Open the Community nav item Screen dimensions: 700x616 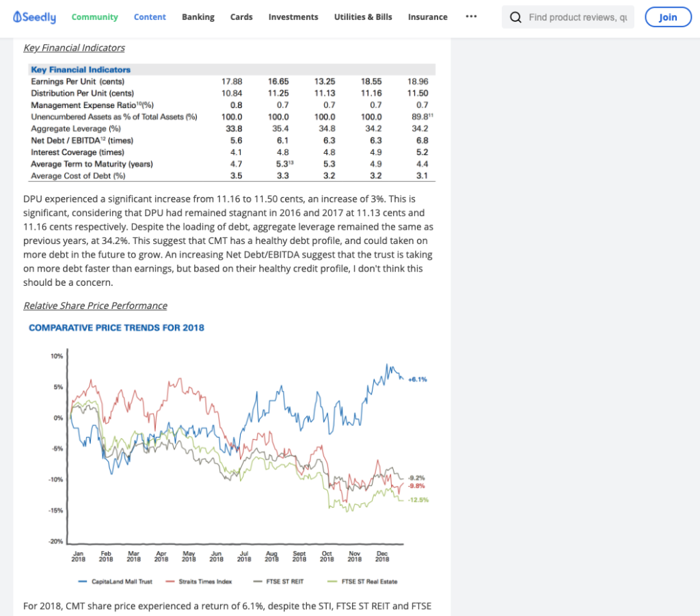(94, 17)
